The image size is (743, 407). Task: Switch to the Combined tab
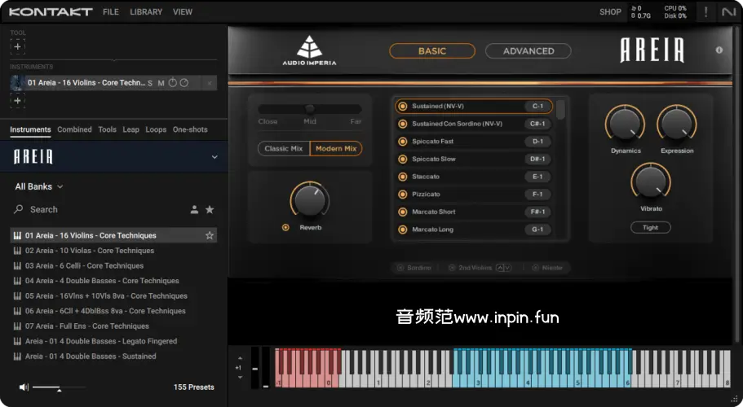(74, 129)
